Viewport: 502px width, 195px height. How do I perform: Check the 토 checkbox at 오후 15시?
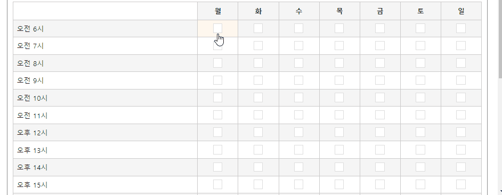[x=420, y=184]
